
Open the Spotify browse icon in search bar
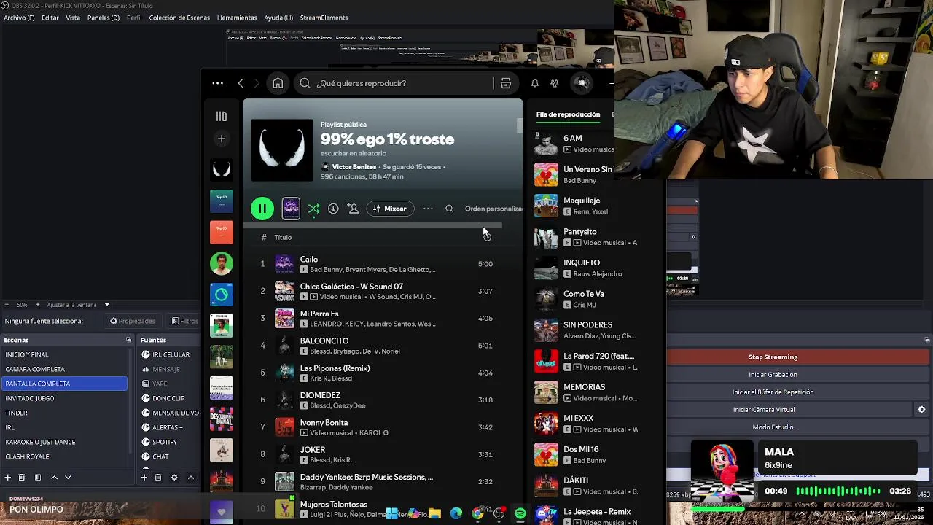click(505, 83)
